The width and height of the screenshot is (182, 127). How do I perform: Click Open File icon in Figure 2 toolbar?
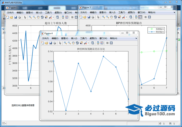[x=85, y=17]
